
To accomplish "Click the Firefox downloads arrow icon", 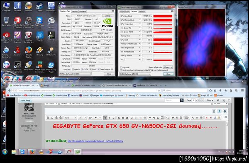I will 220,91.
